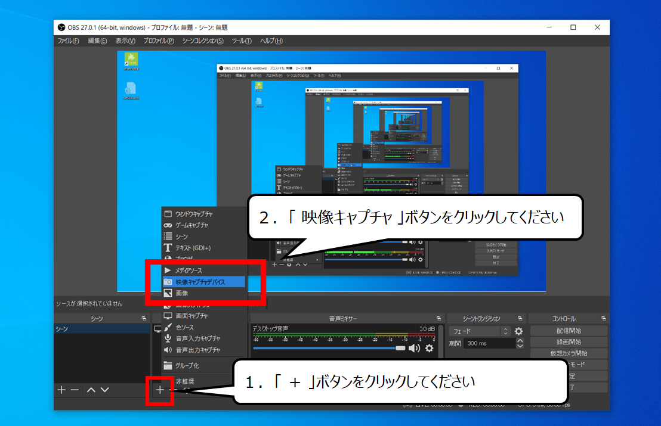Click the デスクトップ音声 label in the mixer
Image resolution: width=661 pixels, height=426 pixels.
(270, 329)
